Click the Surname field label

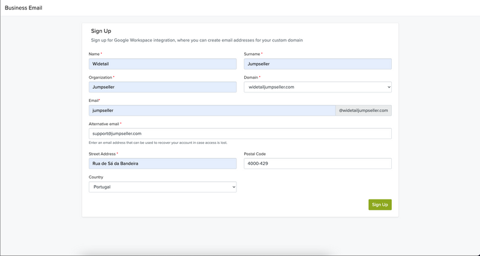253,54
